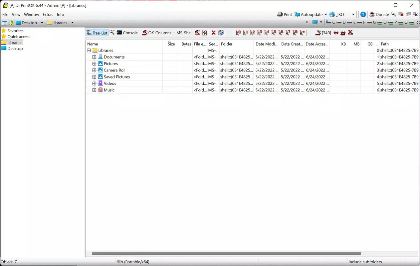Image resolution: width=420 pixels, height=266 pixels.
Task: Expand tree to level 5
Action: click(x=274, y=33)
